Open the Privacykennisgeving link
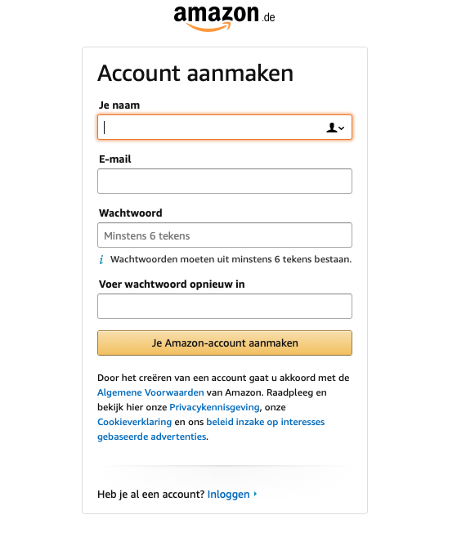457x533 pixels. pos(214,407)
